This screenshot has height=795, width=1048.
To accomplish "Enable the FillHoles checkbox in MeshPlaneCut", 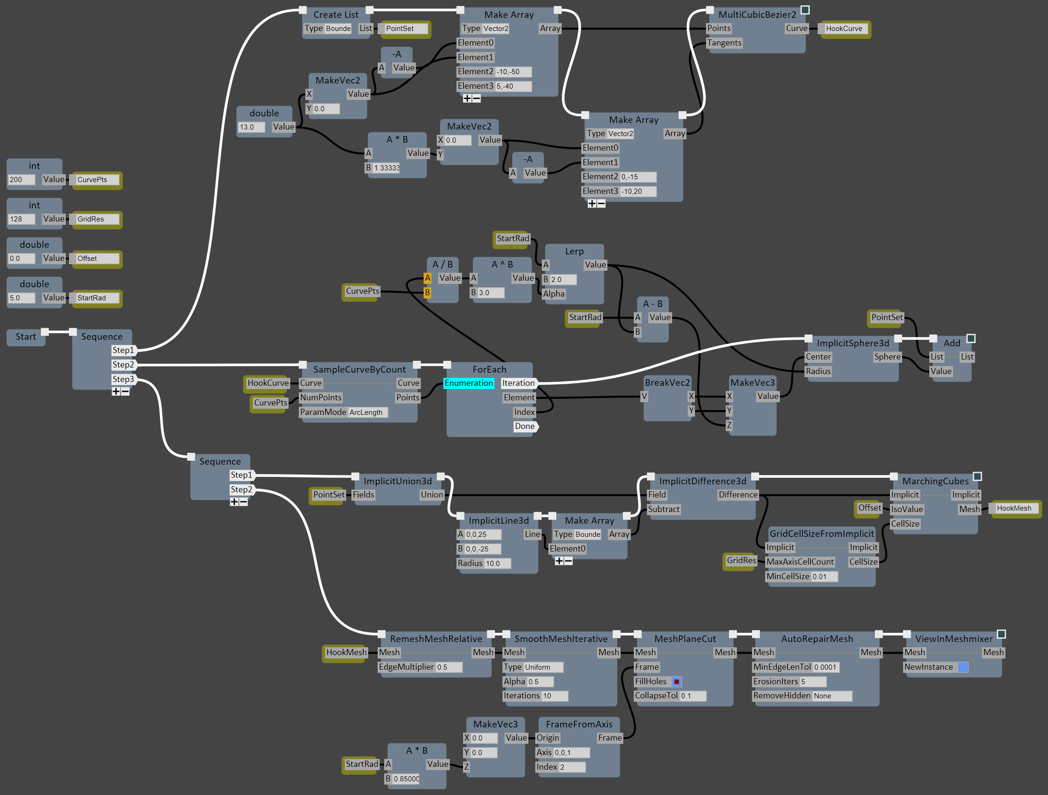I will point(676,681).
